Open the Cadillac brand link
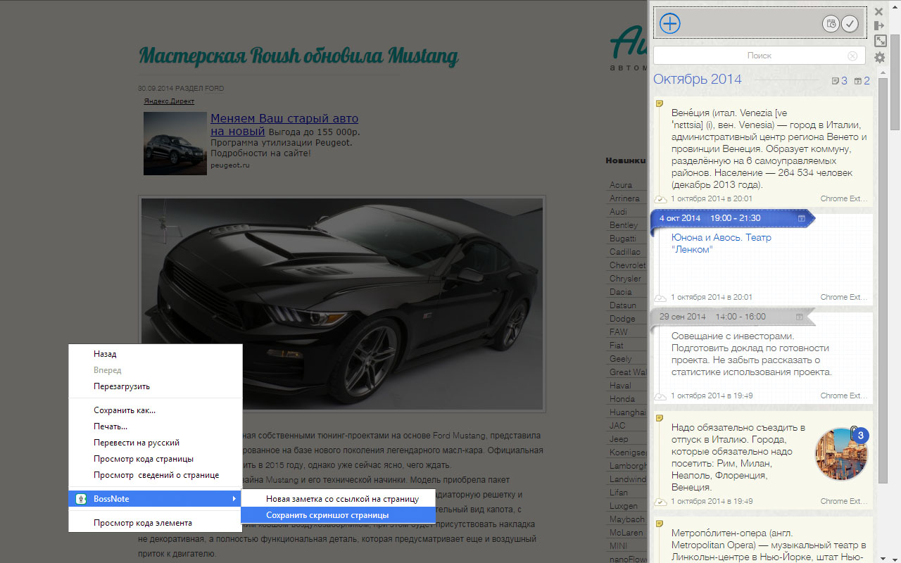 point(625,252)
